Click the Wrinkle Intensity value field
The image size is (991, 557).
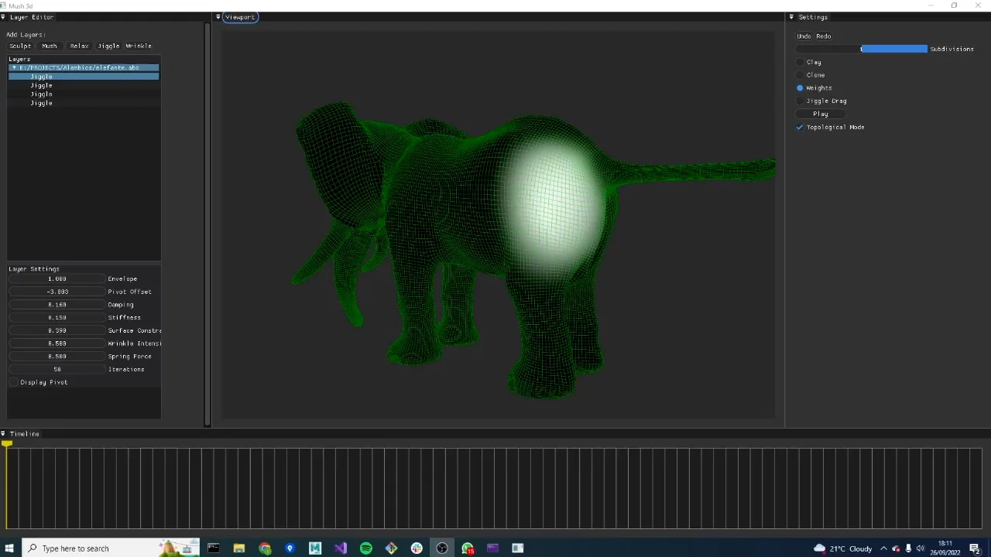tap(57, 343)
